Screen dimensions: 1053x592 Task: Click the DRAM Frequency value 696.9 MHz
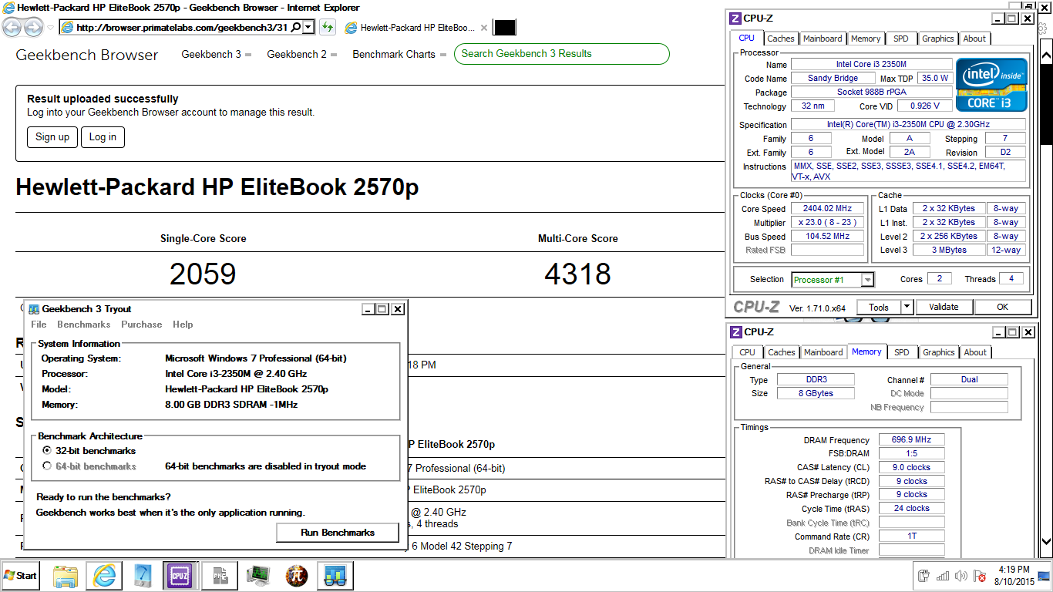pos(911,440)
